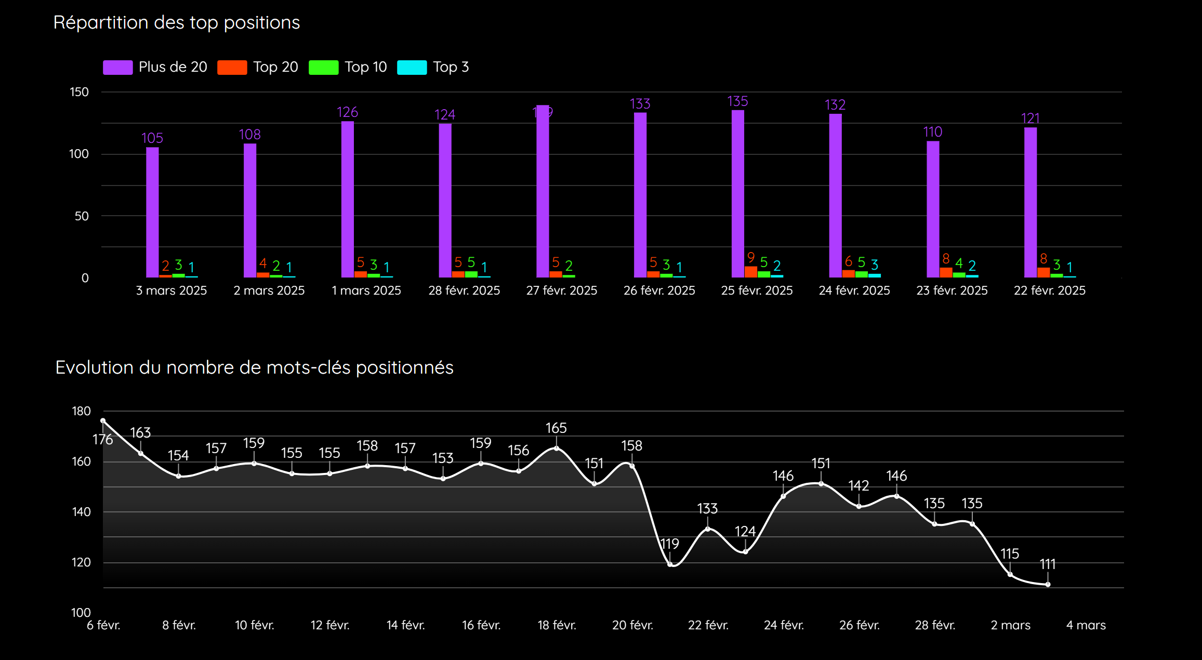The height and width of the screenshot is (660, 1202).
Task: Toggle the Top 10 legend label
Action: tap(365, 67)
